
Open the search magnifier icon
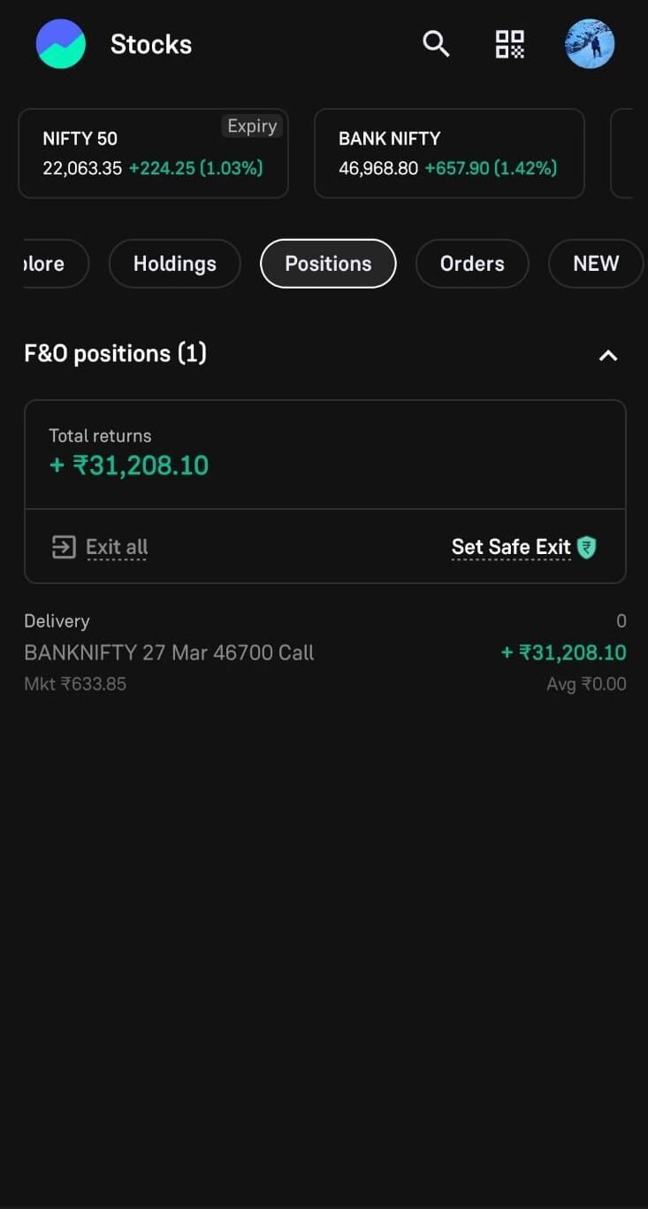tap(436, 43)
